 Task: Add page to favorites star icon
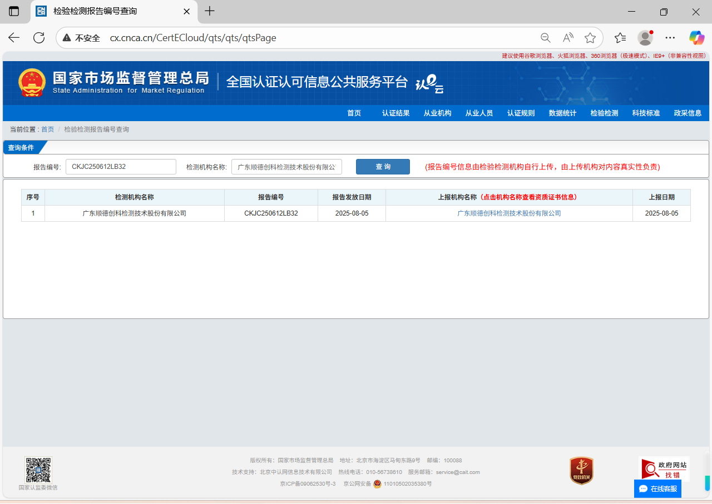click(590, 38)
